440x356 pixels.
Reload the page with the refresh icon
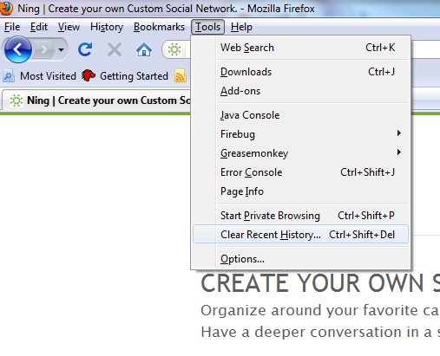[85, 49]
